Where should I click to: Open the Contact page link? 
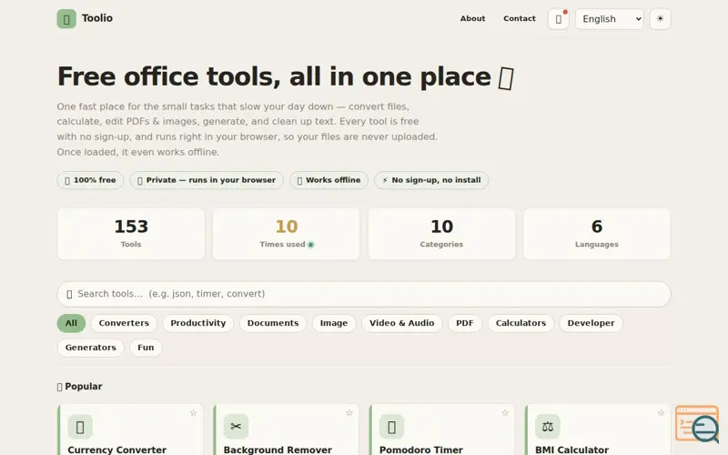point(519,18)
